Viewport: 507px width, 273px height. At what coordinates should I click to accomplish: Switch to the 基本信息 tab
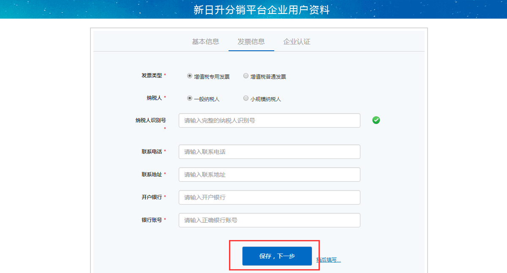point(205,41)
